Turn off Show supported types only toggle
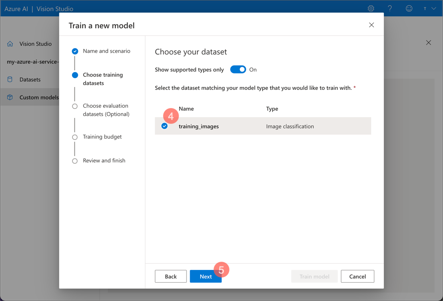 click(238, 69)
